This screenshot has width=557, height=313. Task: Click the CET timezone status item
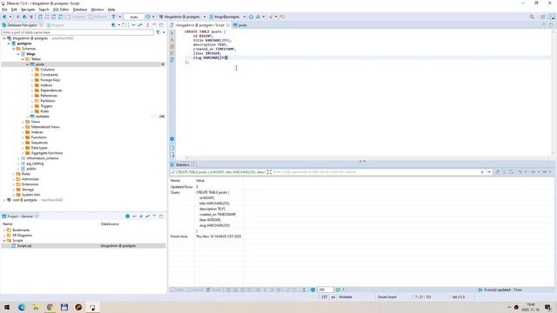(x=325, y=297)
